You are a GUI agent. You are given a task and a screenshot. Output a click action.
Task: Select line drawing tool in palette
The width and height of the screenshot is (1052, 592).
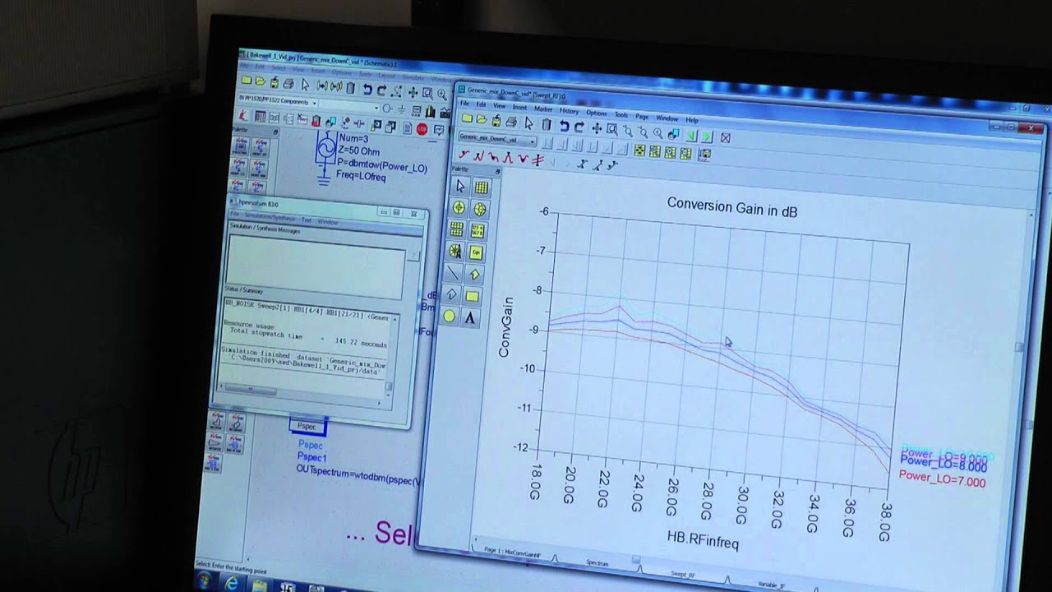pos(453,273)
